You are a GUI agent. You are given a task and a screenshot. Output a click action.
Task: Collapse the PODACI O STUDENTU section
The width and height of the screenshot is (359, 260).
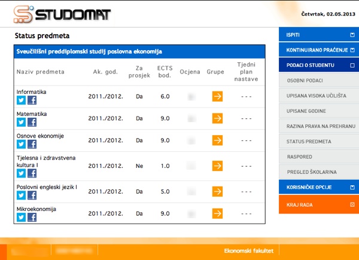pyautogui.click(x=319, y=65)
